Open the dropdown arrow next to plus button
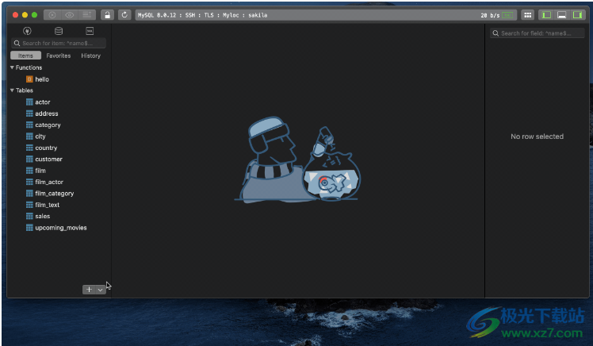 pos(100,290)
